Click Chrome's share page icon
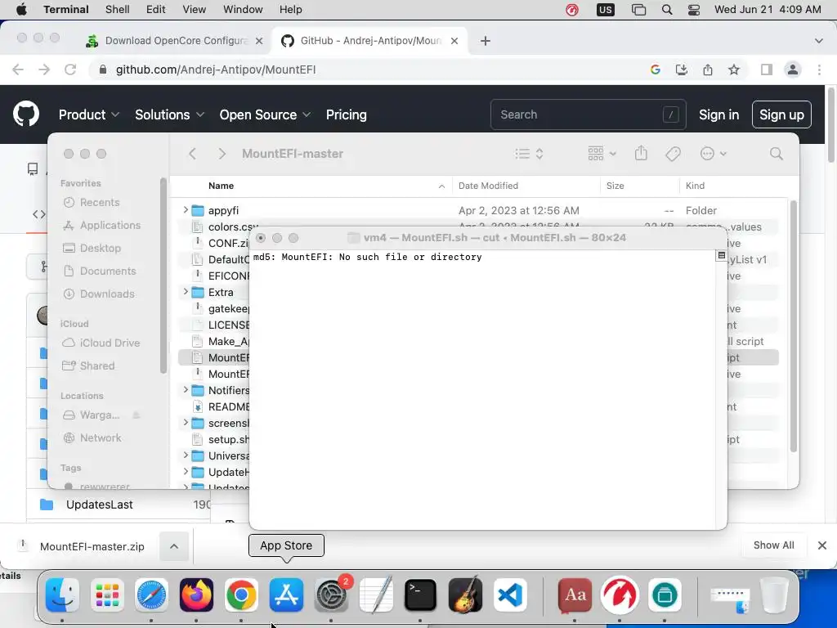The height and width of the screenshot is (628, 837). [x=708, y=70]
